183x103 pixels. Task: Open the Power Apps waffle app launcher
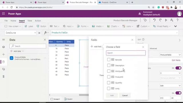(x=3, y=14)
